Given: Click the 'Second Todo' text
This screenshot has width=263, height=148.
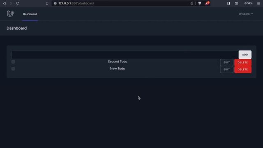Looking at the screenshot, I should pyautogui.click(x=118, y=62).
